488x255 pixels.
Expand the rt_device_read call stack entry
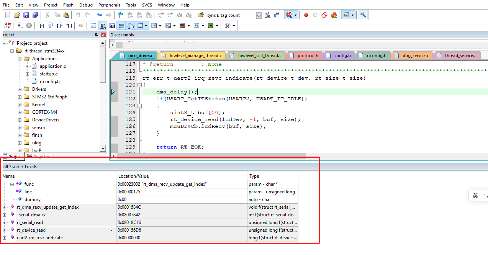point(5,230)
